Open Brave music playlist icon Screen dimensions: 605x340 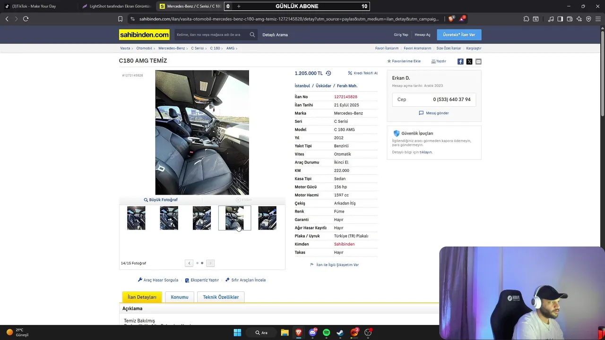tap(551, 19)
